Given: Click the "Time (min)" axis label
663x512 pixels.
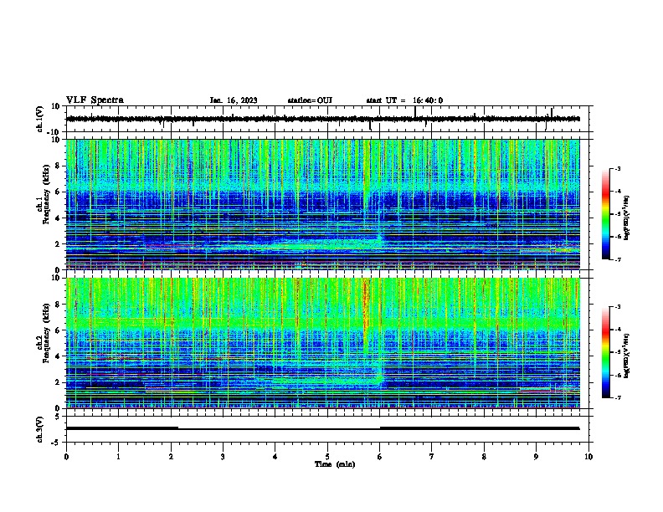Looking at the screenshot, I should (x=335, y=464).
